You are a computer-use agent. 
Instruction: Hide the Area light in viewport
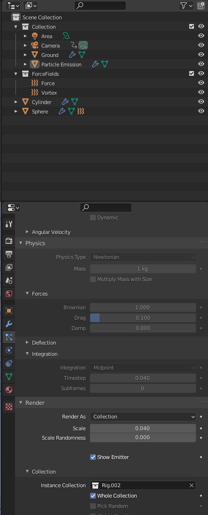(x=201, y=36)
